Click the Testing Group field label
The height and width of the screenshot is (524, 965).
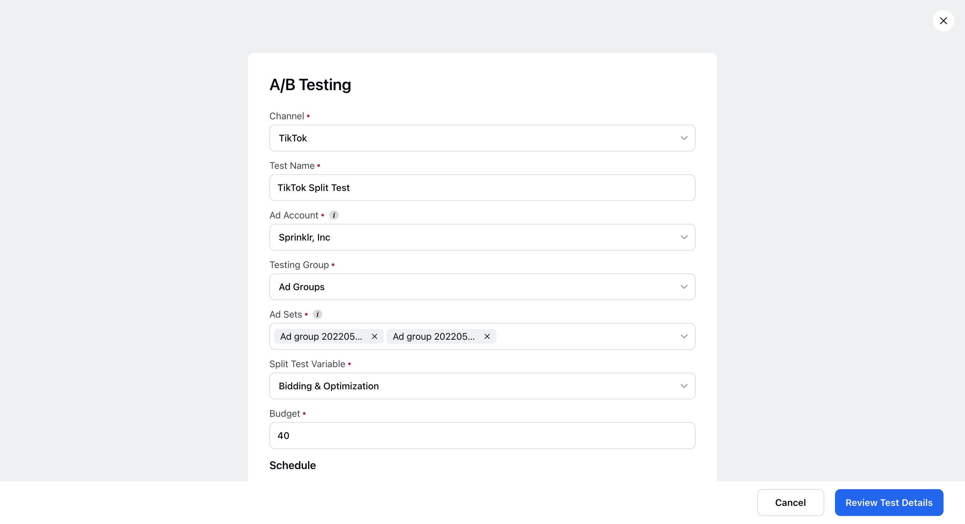click(299, 265)
